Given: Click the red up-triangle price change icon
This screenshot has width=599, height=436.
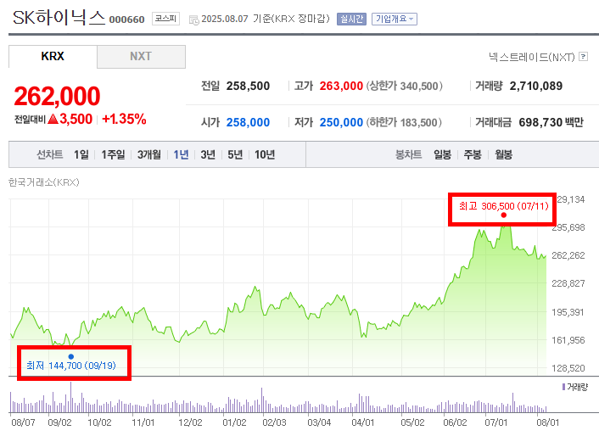Looking at the screenshot, I should click(x=53, y=119).
